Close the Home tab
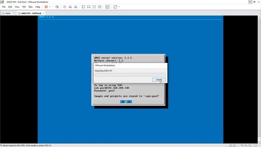Viewport: 261px width, 147px height. [14, 13]
